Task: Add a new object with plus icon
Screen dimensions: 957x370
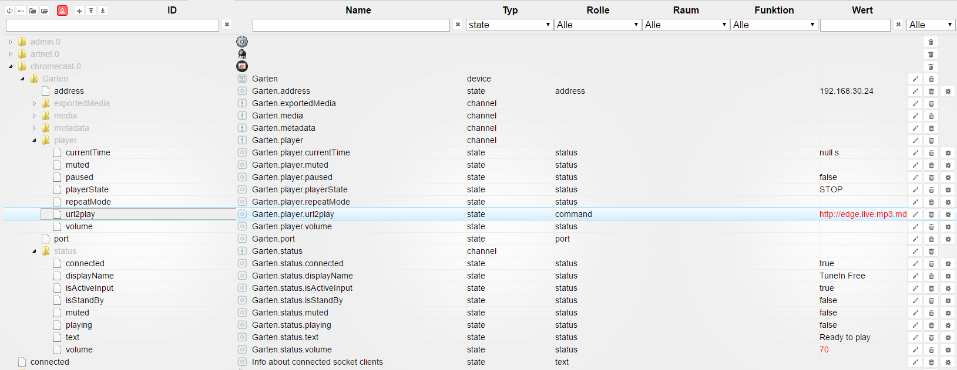Action: (79, 11)
